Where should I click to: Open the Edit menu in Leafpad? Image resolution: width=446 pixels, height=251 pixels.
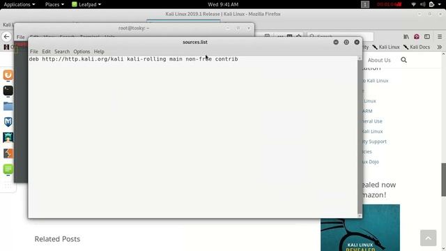pos(46,52)
